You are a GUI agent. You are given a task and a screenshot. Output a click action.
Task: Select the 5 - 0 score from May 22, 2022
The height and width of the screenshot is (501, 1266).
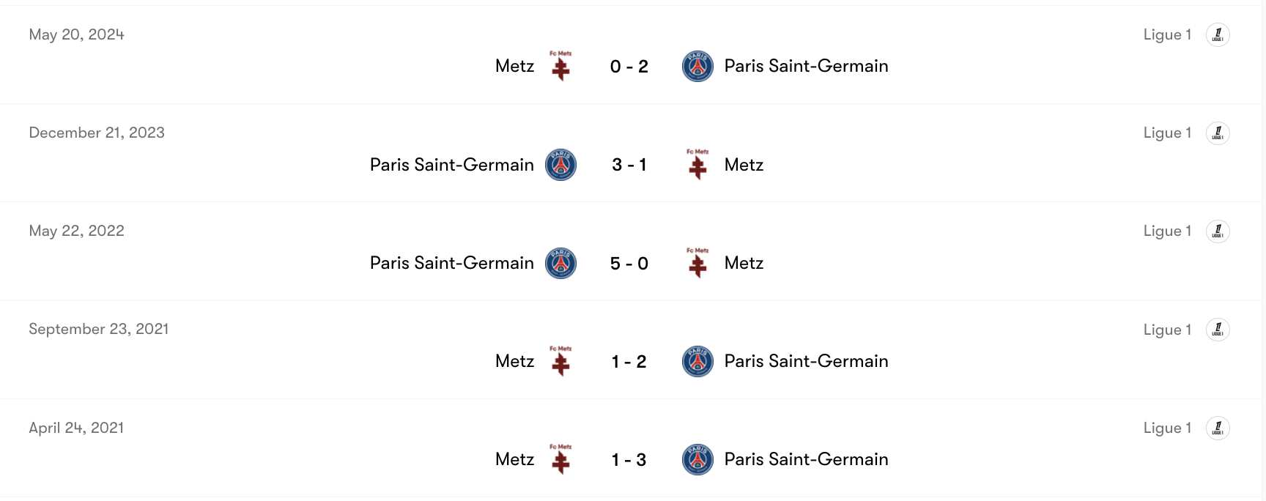[x=629, y=263]
